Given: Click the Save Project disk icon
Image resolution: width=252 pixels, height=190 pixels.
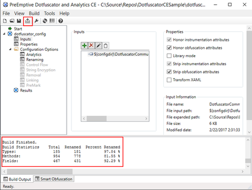Looking at the screenshot, I should pos(19,21).
